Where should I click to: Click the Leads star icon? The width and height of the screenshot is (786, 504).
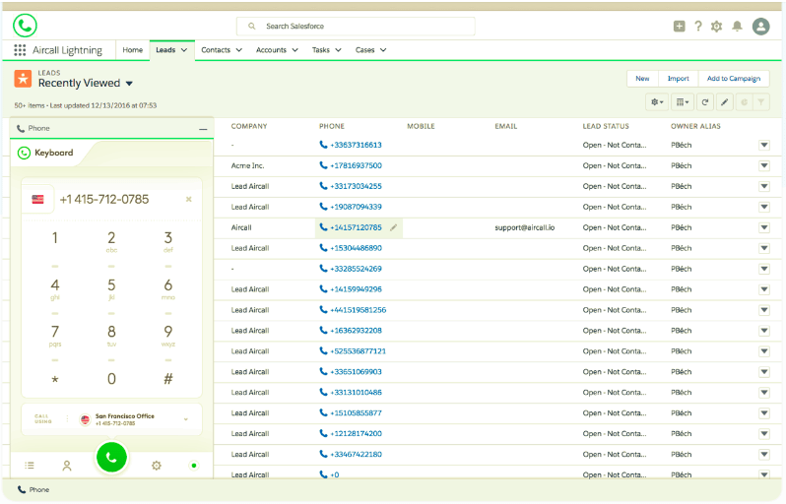click(23, 79)
